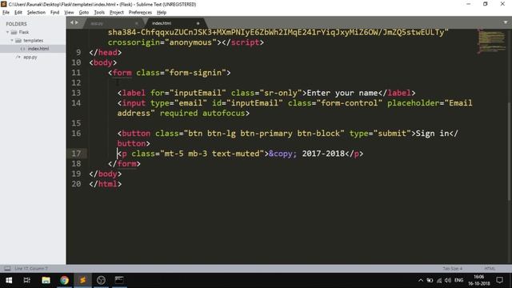The width and height of the screenshot is (512, 288).
Task: Open the Edit menu
Action: tap(18, 13)
